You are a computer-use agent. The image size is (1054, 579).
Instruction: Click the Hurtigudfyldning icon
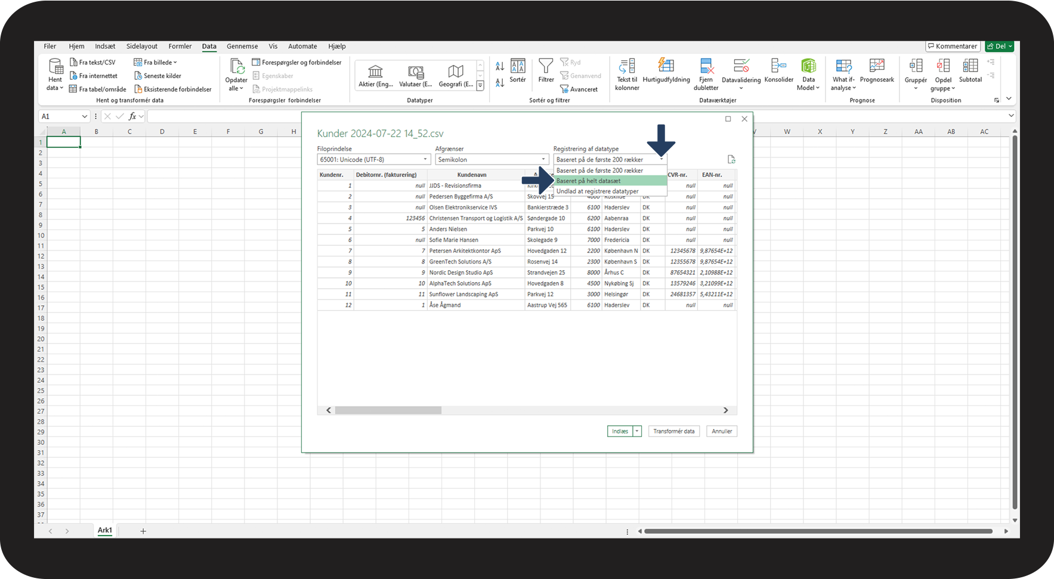coord(666,66)
